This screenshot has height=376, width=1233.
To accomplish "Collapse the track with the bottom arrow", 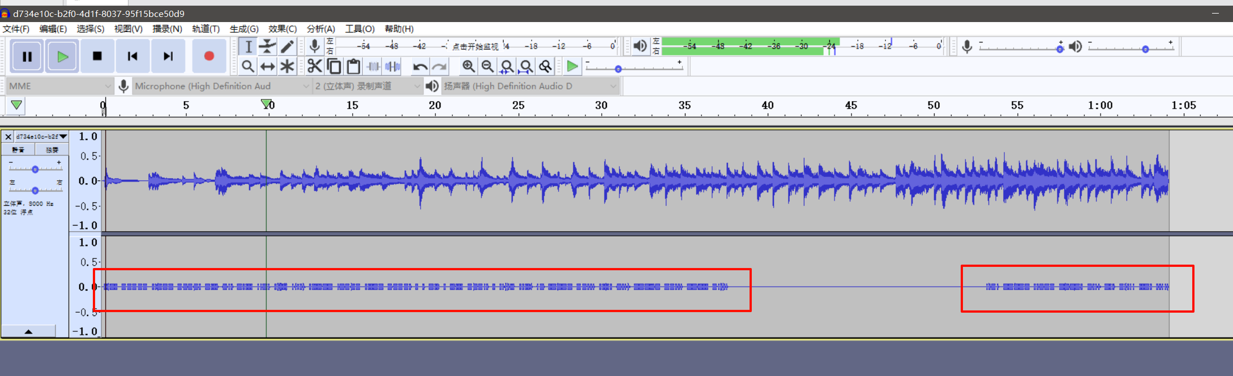I will click(x=28, y=331).
